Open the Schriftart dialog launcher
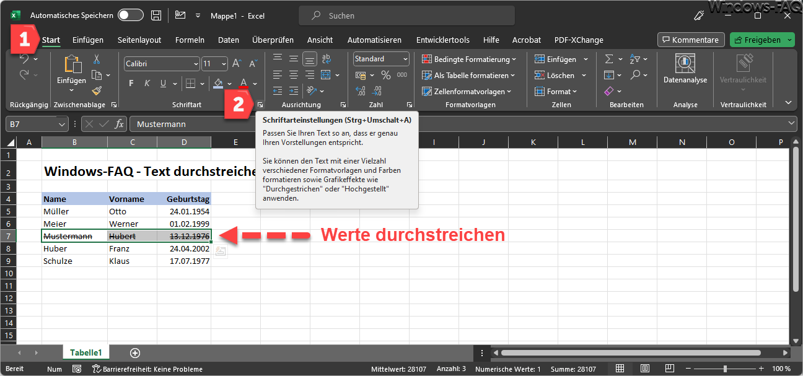The width and height of the screenshot is (803, 376). tap(260, 105)
